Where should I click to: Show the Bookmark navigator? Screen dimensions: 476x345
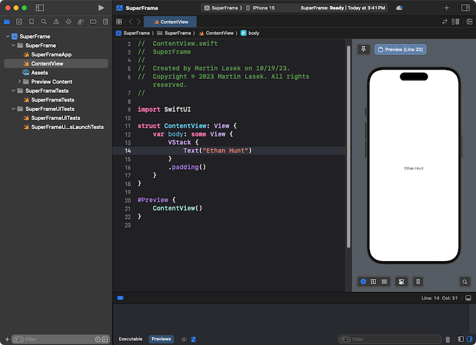coord(32,21)
